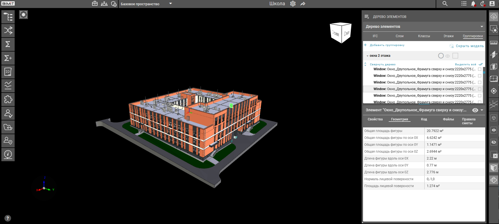Screen dimensions: 499x224
Task: Tick the checkbox of the first Window item
Action: [480, 69]
